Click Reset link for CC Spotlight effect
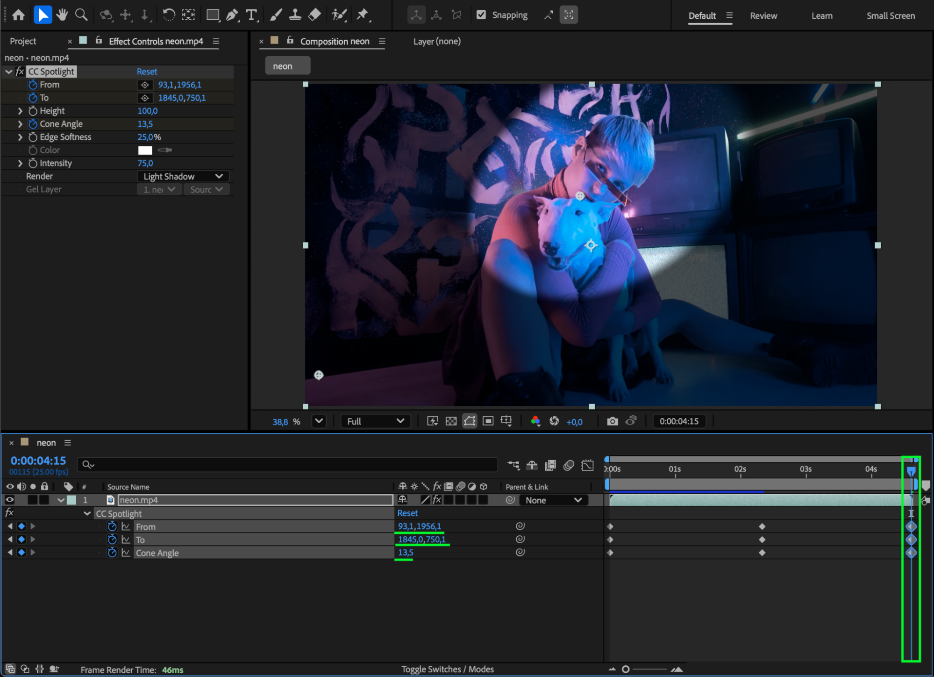The height and width of the screenshot is (677, 934). [x=147, y=72]
